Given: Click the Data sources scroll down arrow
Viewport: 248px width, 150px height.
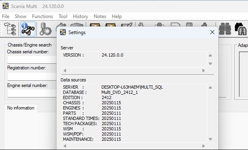Looking at the screenshot, I should pyautogui.click(x=210, y=139).
